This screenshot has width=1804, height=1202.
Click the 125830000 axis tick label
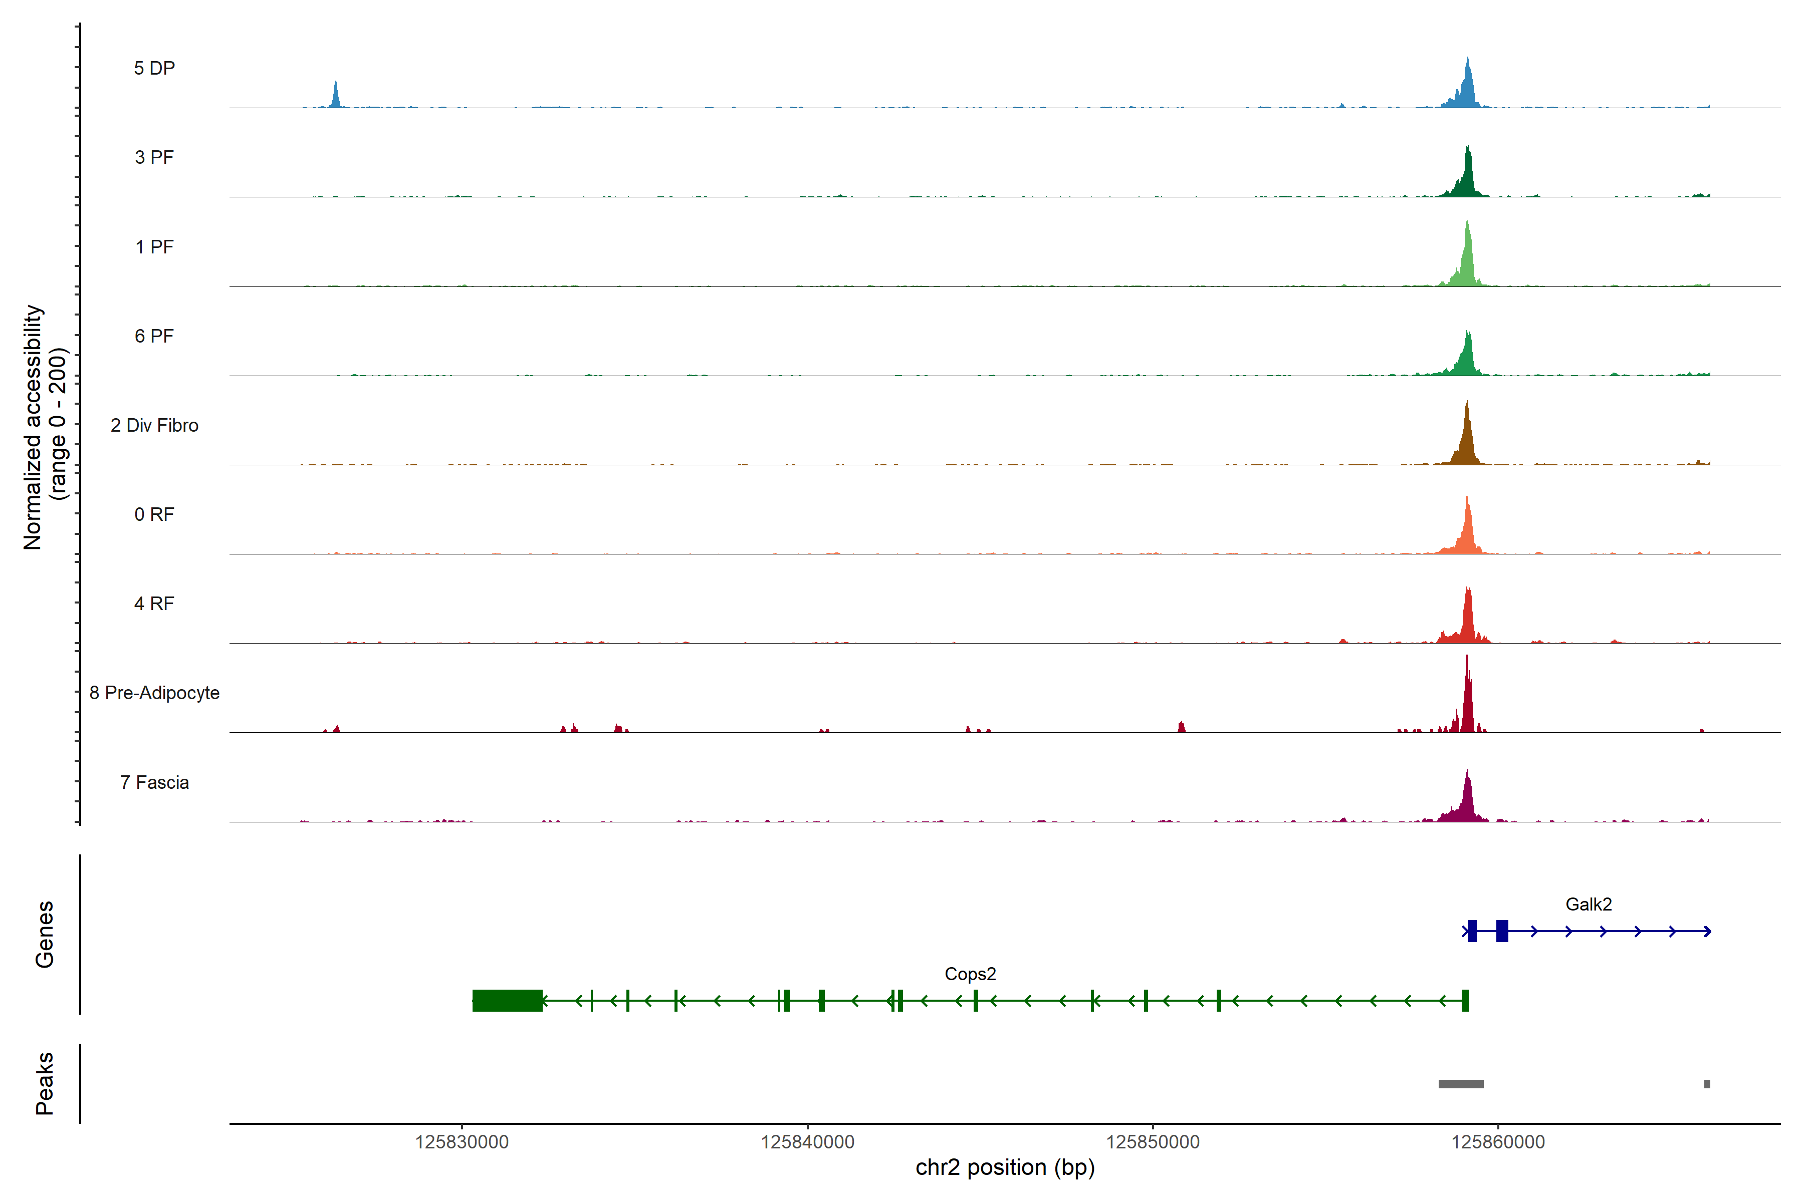[x=462, y=1141]
